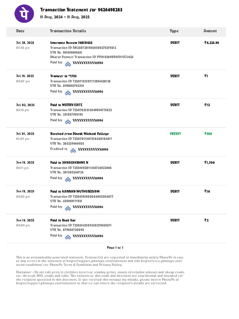Click bank icon in KANNAN MUTHUSELVAM row
The height and width of the screenshot is (319, 239).
click(68, 208)
